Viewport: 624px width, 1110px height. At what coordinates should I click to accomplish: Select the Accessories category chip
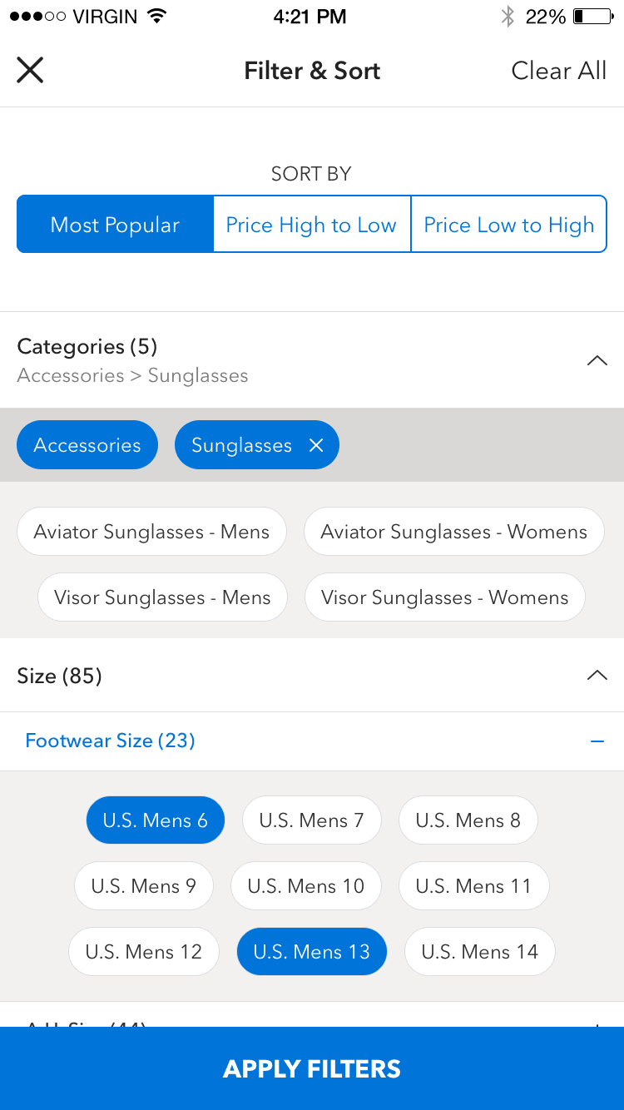tap(87, 445)
